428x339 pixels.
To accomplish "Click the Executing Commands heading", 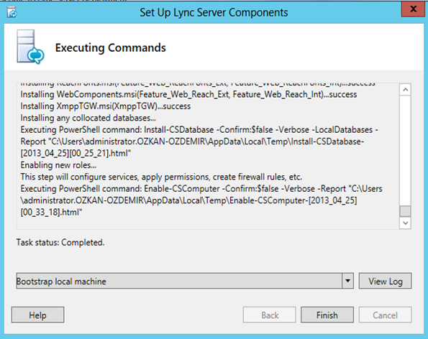I will click(111, 47).
